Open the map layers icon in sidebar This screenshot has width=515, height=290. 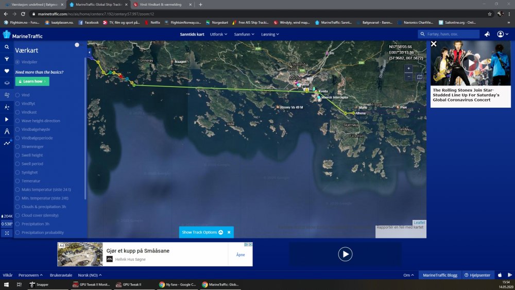click(x=7, y=83)
